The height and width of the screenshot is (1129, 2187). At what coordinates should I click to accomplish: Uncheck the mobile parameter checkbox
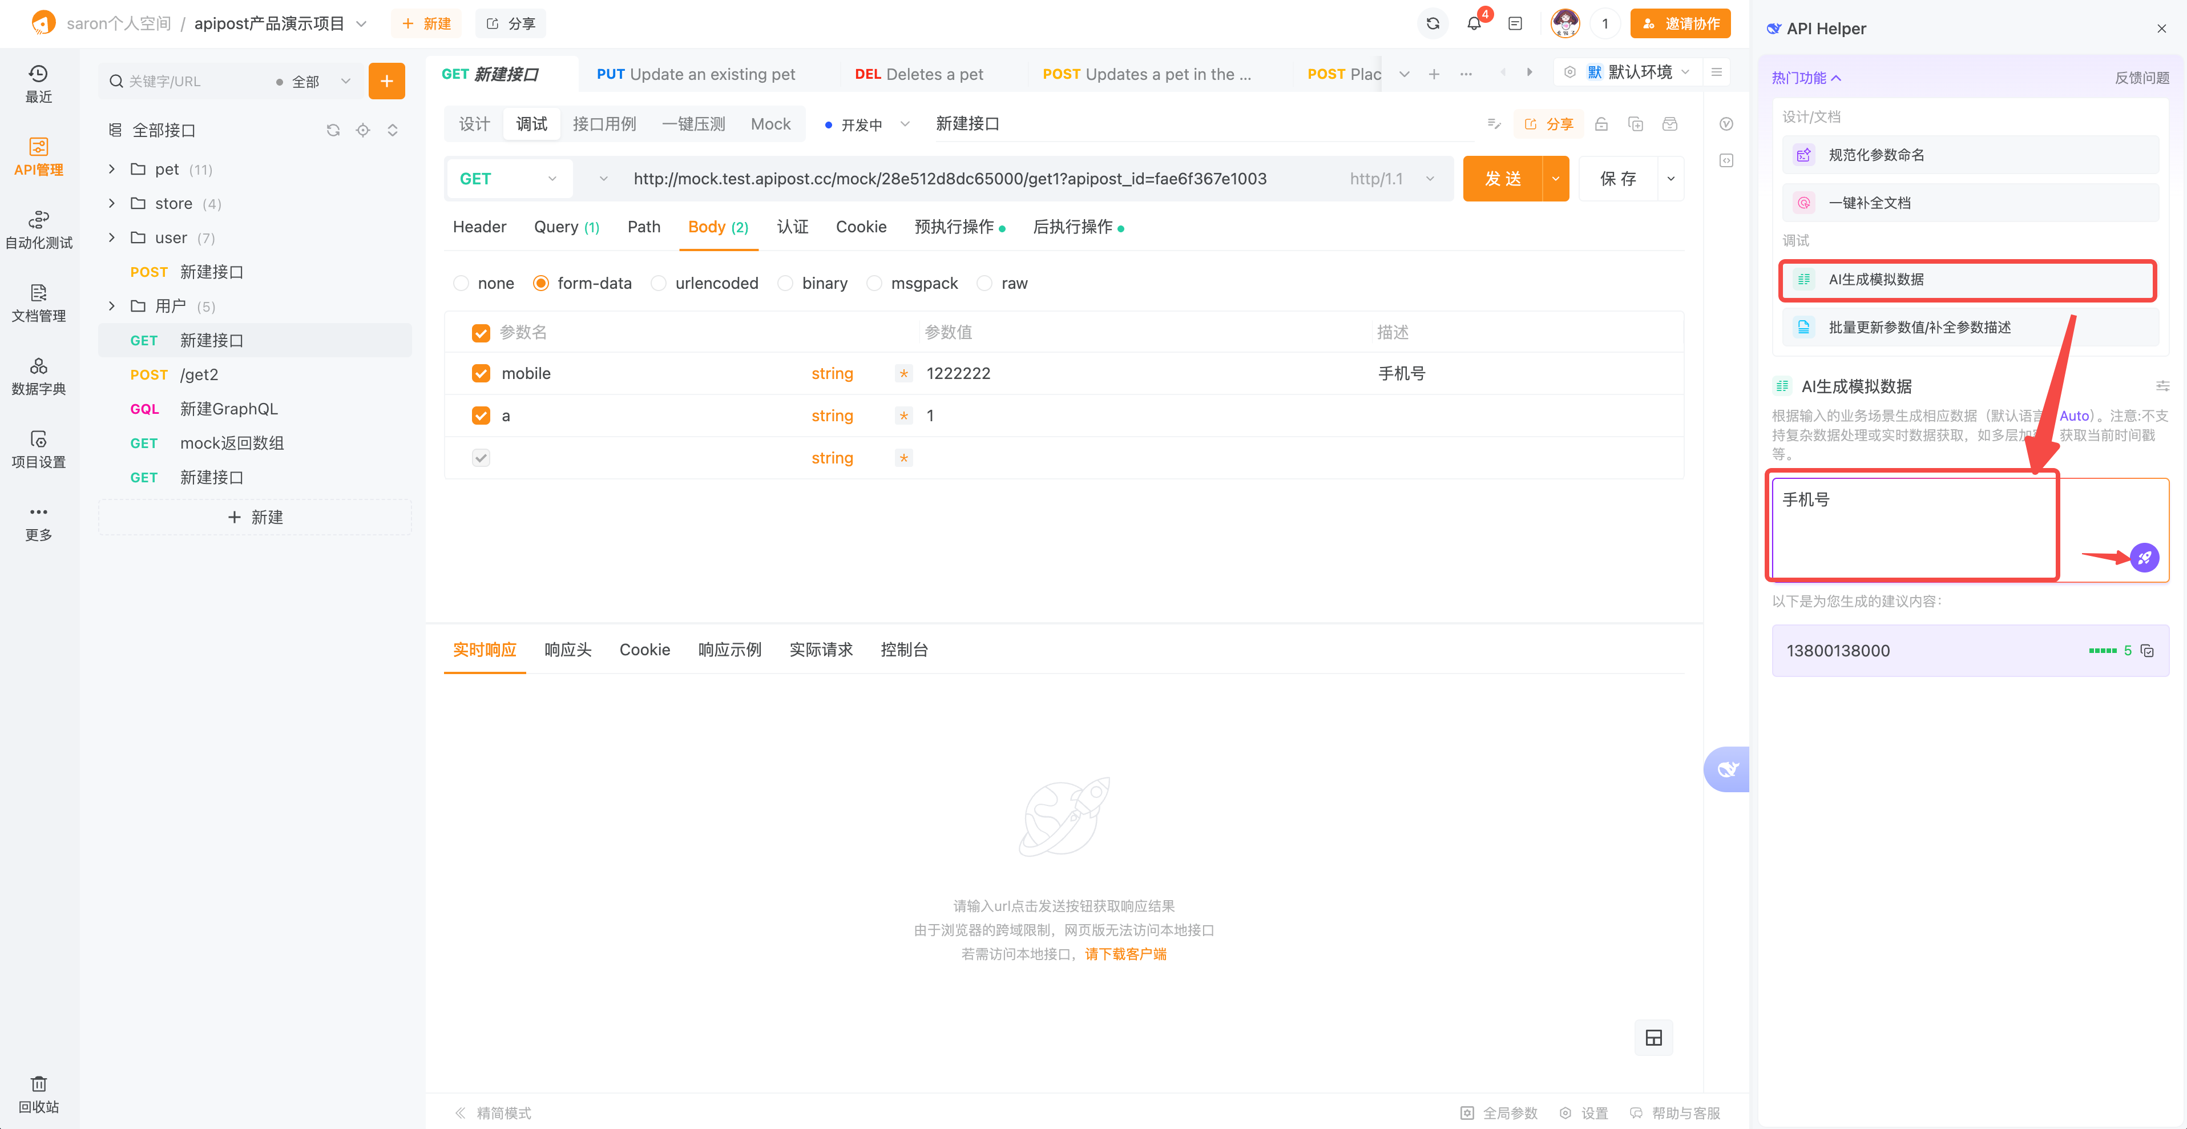[x=481, y=373]
